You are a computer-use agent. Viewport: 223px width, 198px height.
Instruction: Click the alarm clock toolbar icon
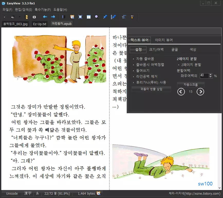click(x=72, y=17)
